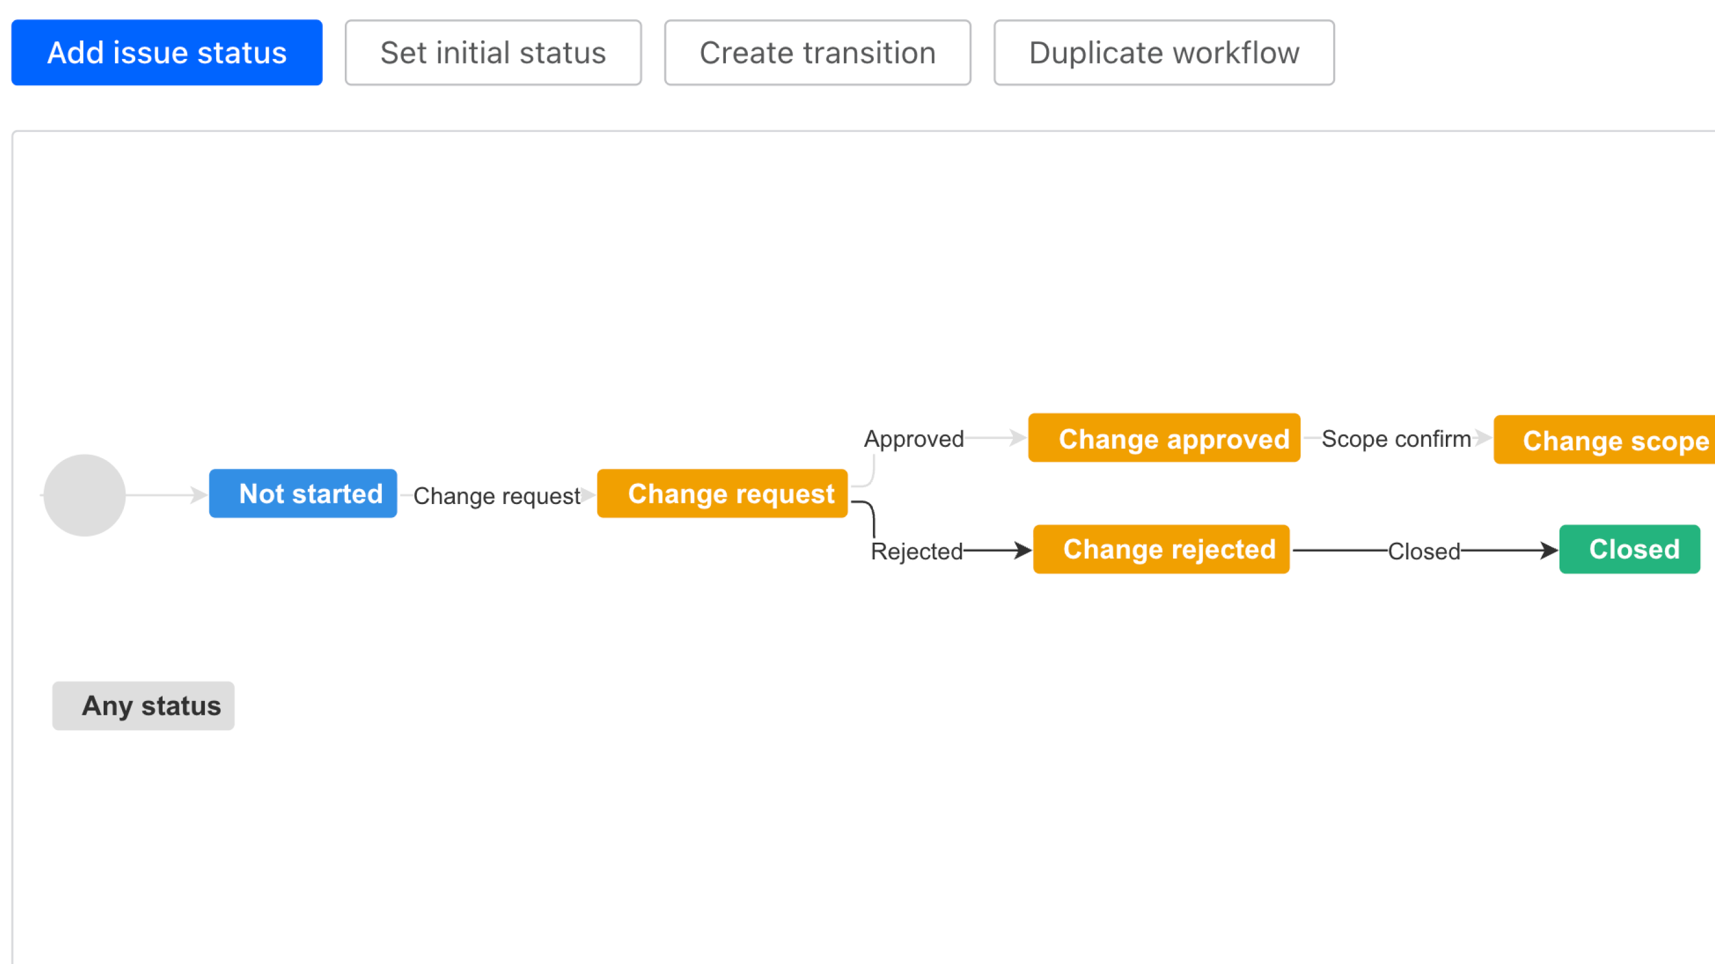The height and width of the screenshot is (964, 1715).
Task: Click the Rejected transition label
Action: (917, 551)
